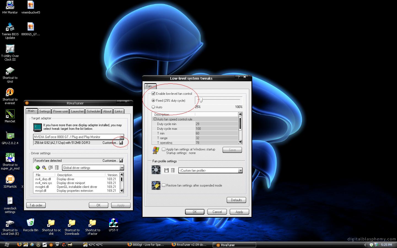397x248 pixels.
Task: Enable Restore fan settings after suspended mode
Action: coord(164,185)
